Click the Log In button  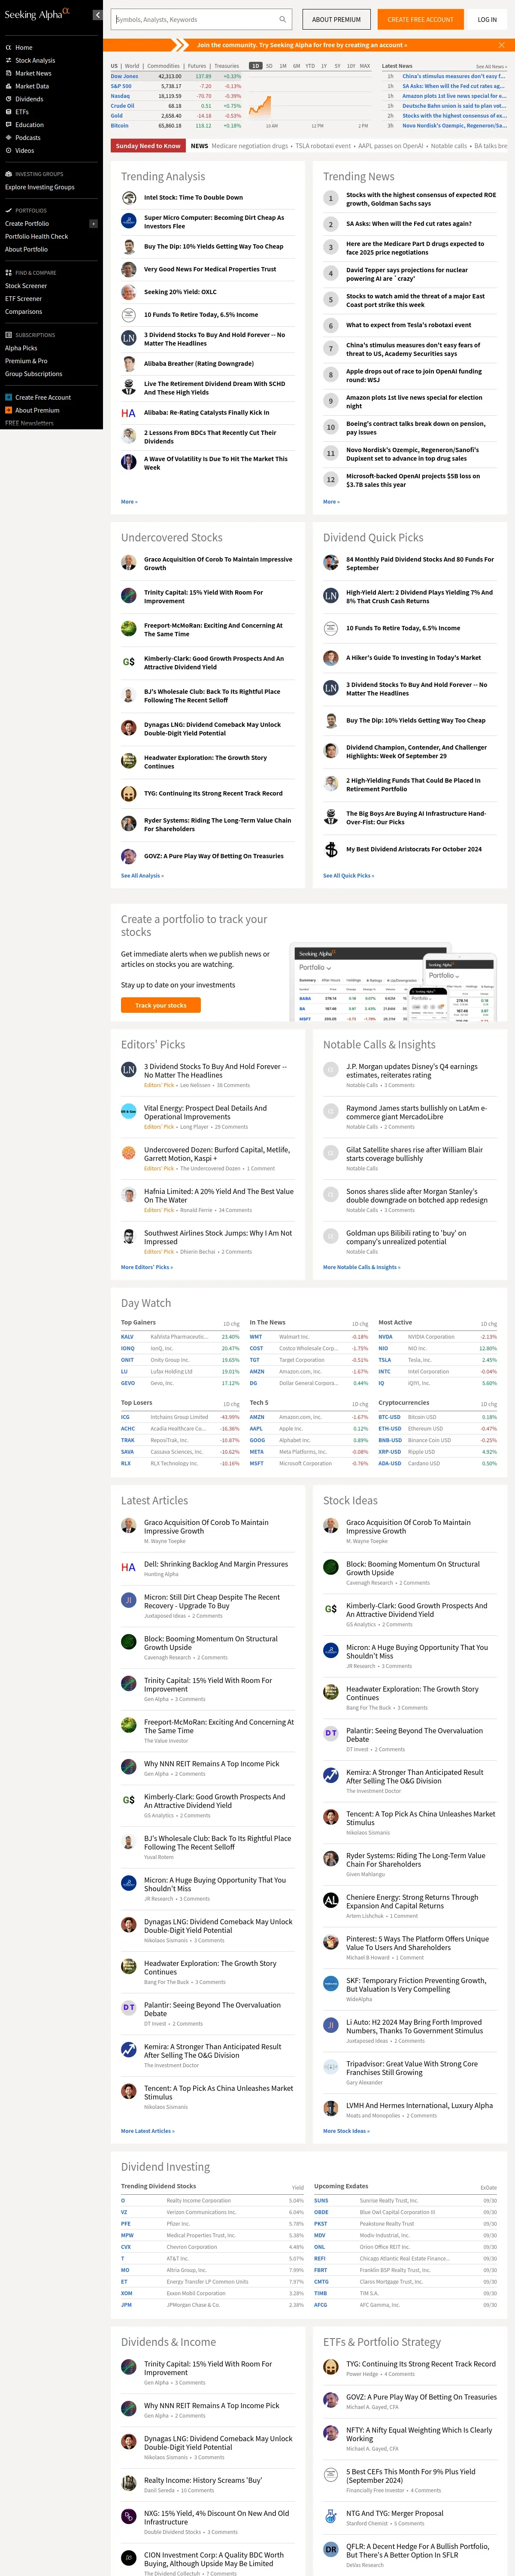(487, 19)
